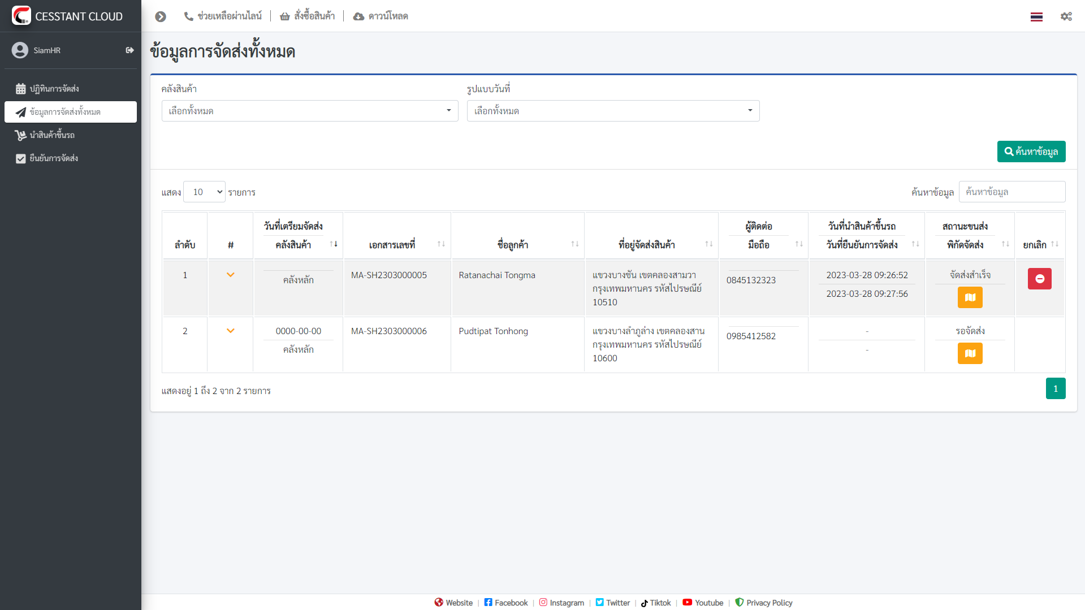This screenshot has height=610, width=1085.
Task: Click the CESSTANT CLOUD logo
Action: pyautogui.click(x=68, y=16)
